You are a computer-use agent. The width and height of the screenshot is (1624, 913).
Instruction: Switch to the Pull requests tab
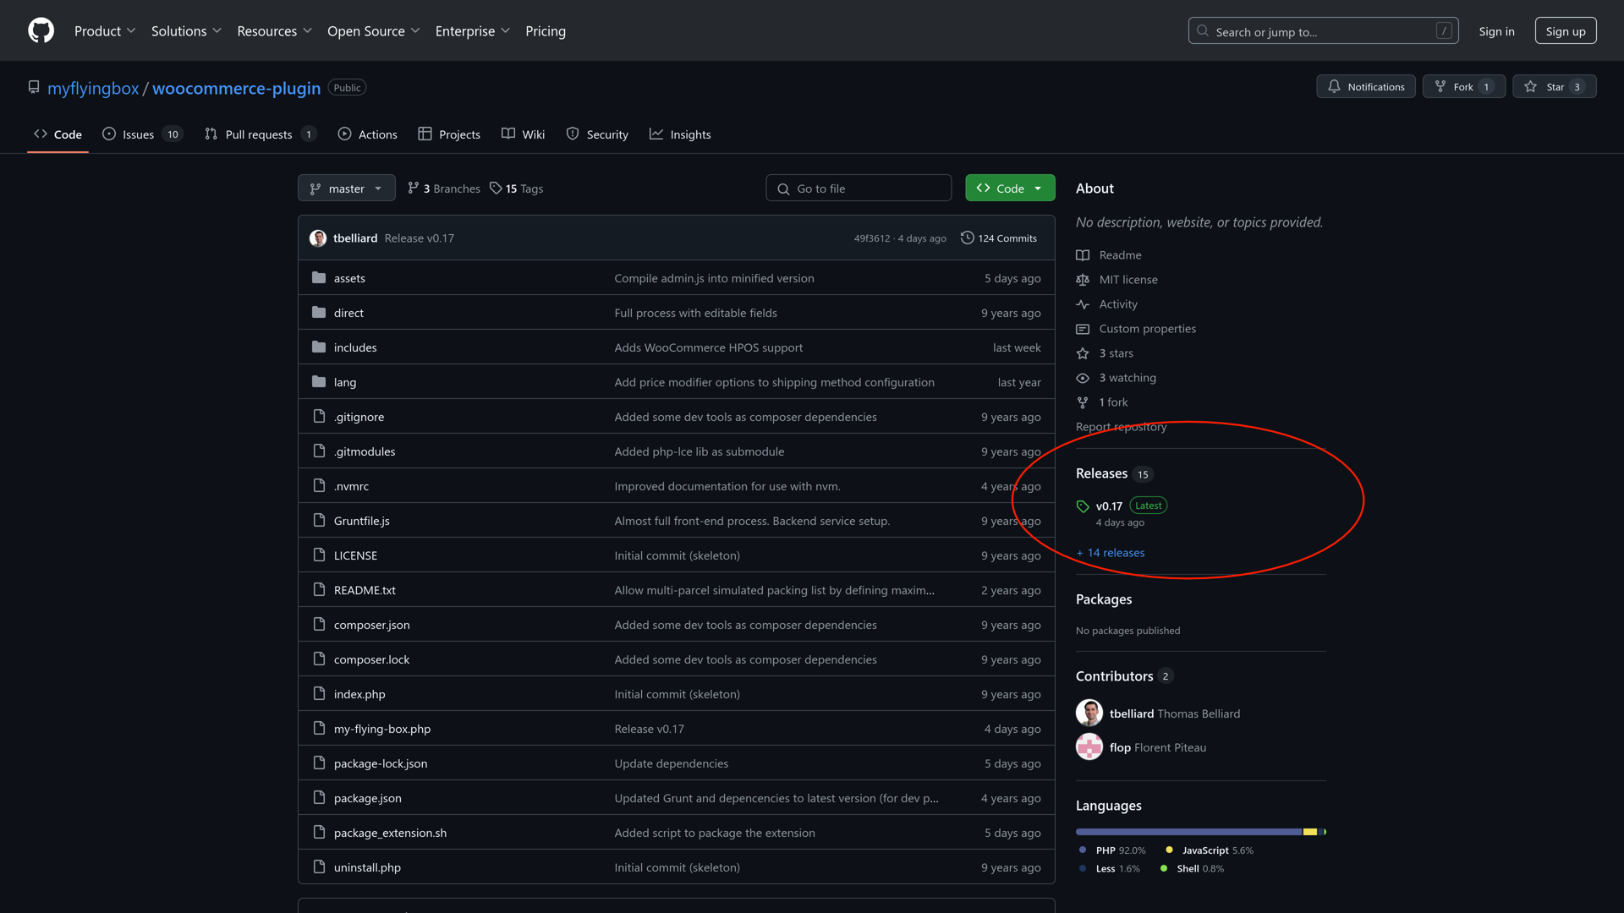tap(259, 134)
